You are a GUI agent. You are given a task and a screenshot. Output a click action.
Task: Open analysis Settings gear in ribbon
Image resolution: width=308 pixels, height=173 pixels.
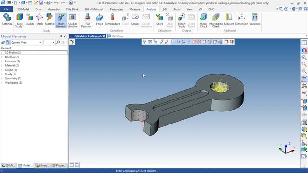coord(7,19)
